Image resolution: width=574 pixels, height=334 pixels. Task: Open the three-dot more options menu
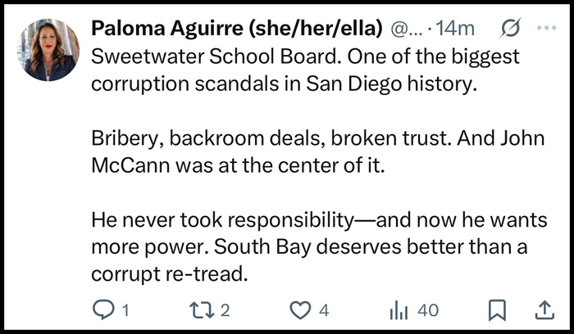pos(545,28)
